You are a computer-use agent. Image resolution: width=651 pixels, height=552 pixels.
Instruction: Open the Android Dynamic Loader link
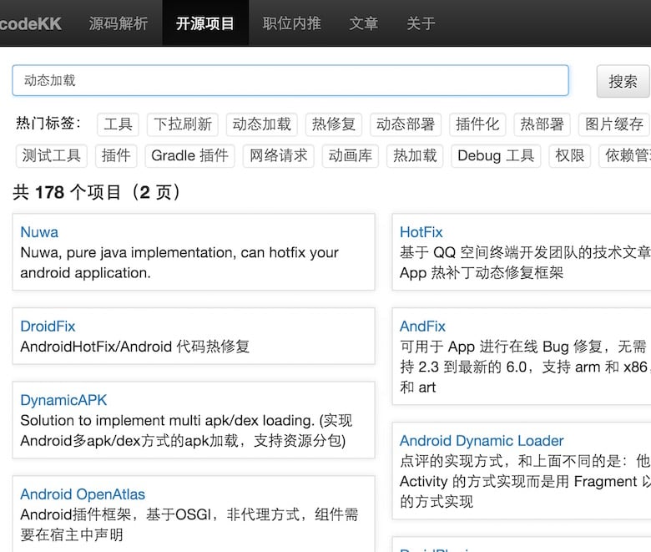482,441
